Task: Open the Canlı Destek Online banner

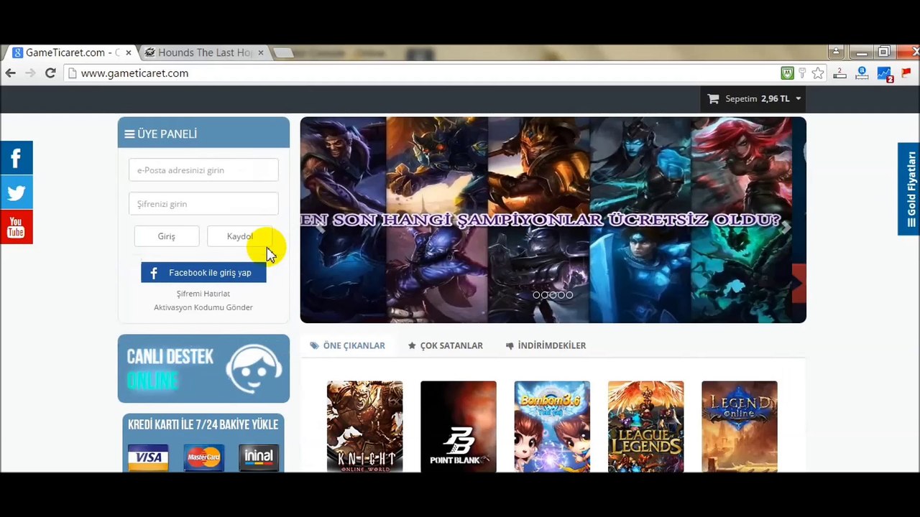Action: (203, 368)
